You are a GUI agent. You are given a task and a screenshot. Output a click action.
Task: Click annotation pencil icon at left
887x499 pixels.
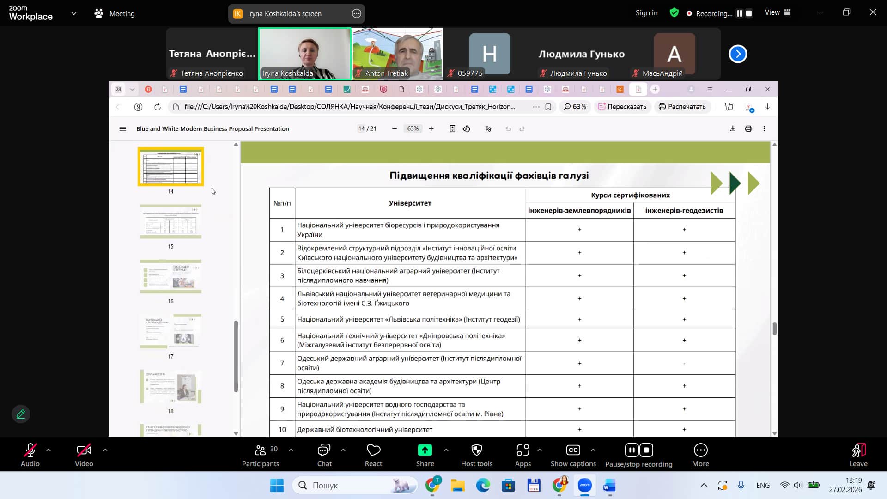21,414
